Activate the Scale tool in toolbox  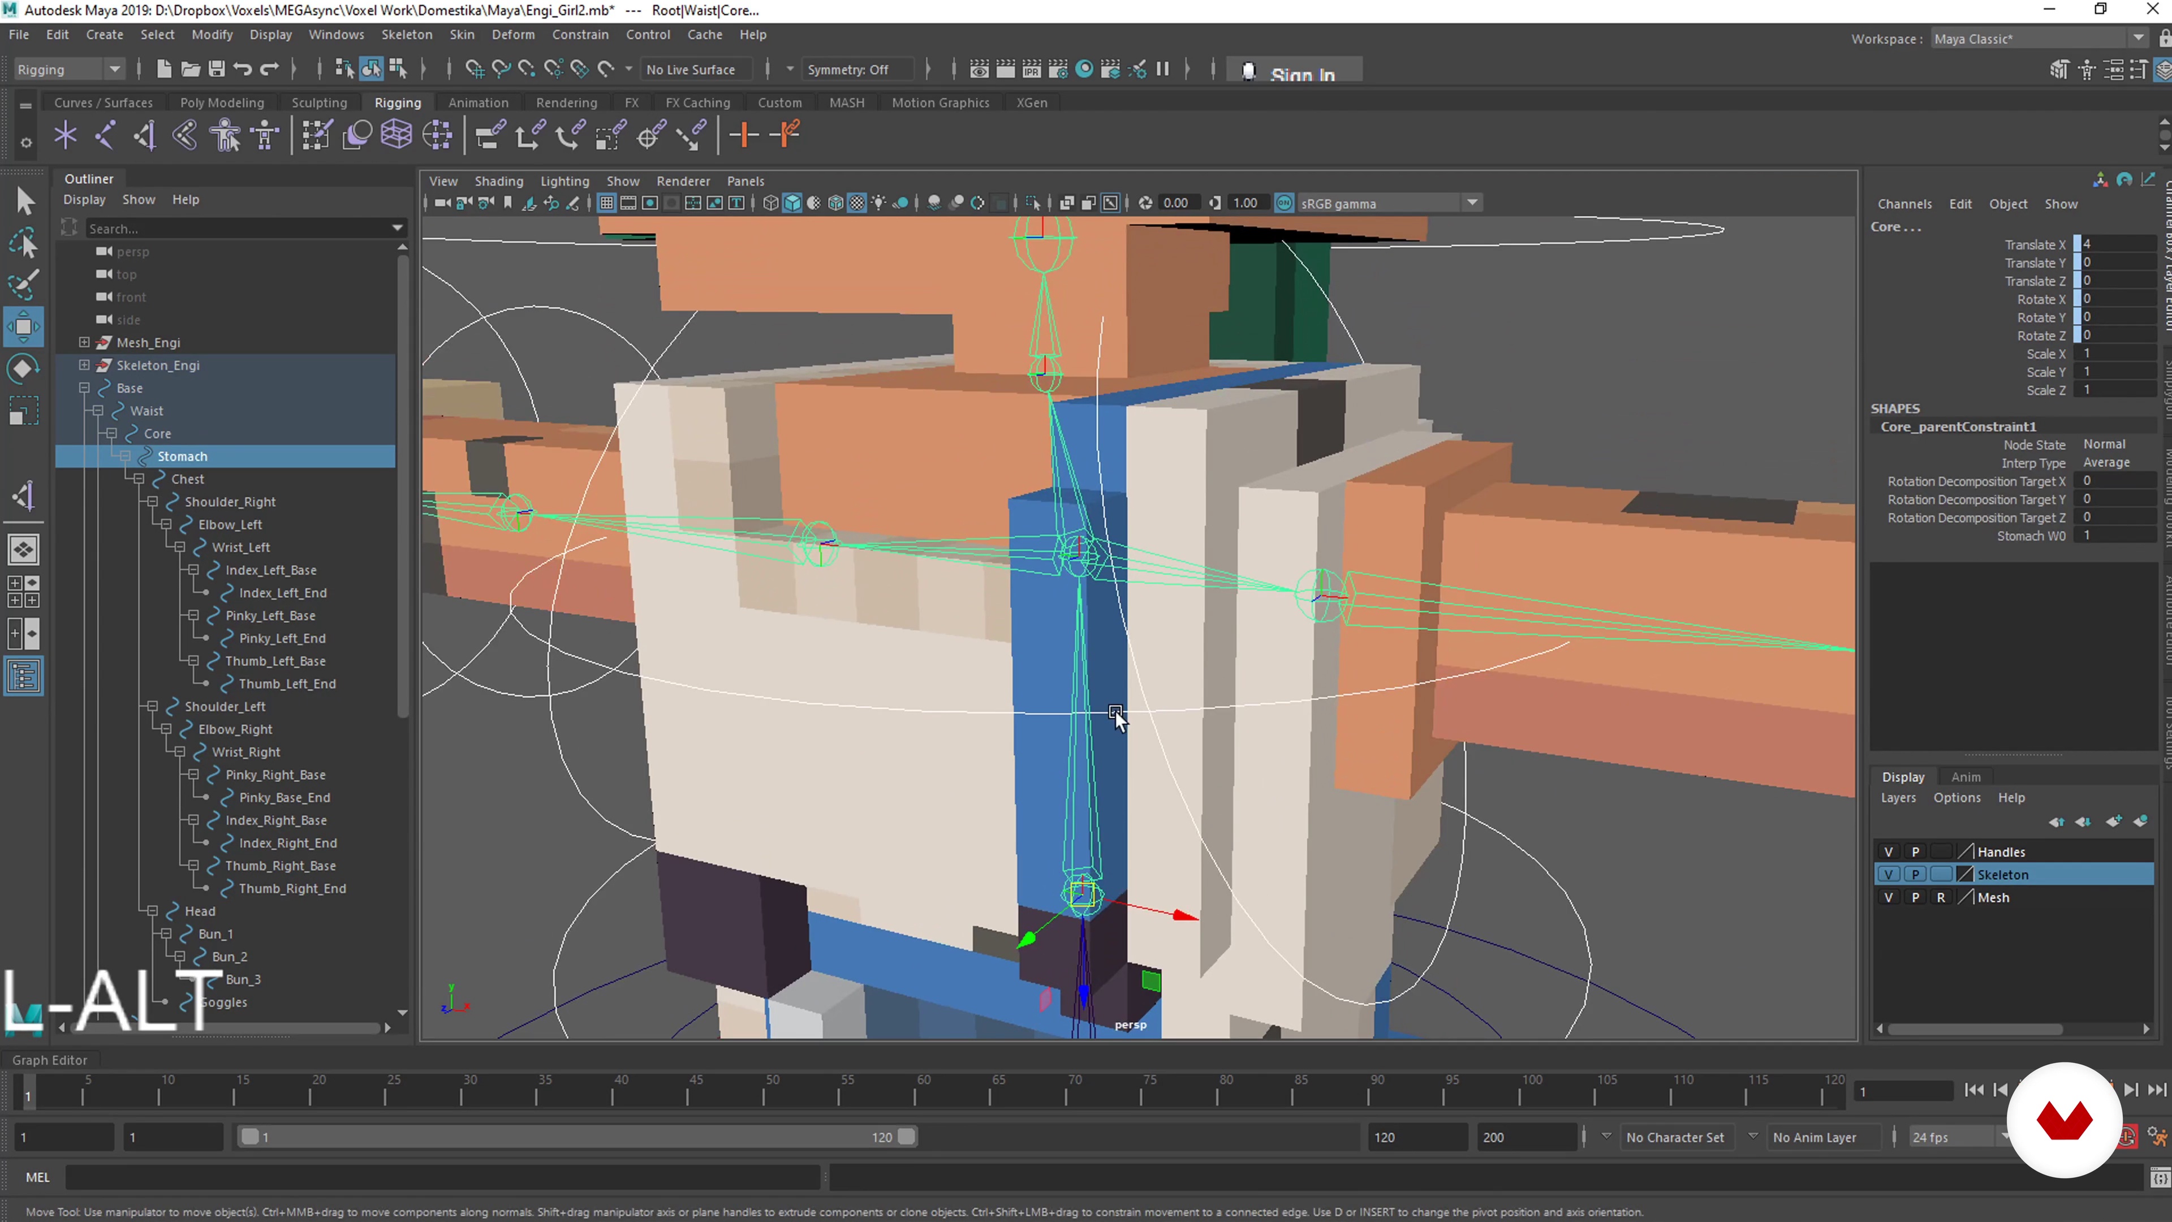tap(24, 411)
